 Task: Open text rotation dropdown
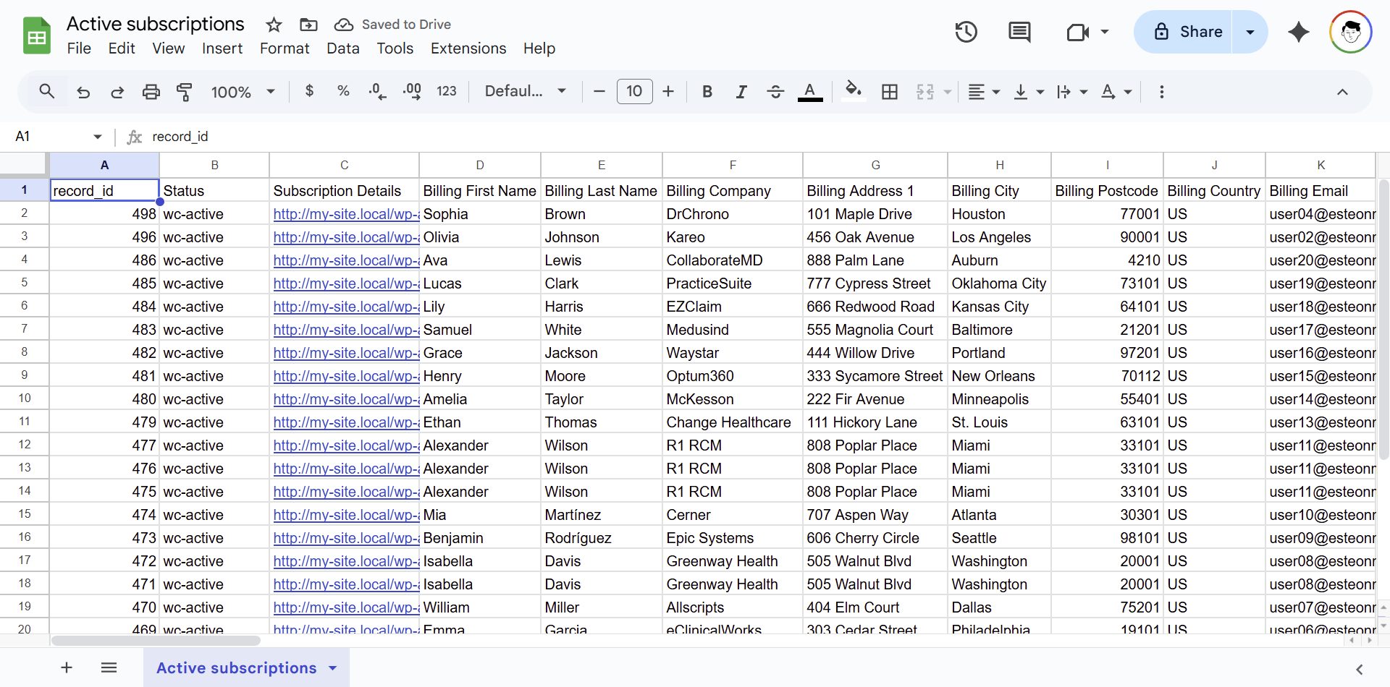pos(1116,92)
